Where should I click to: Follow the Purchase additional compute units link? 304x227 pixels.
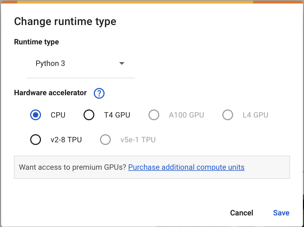[x=186, y=167]
